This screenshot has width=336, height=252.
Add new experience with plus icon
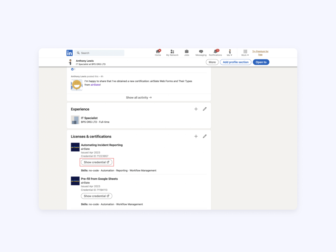(196, 109)
